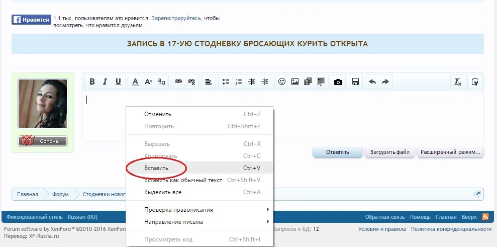This screenshot has width=497, height=247.
Task: Open Условия и правила link
Action: click(382, 229)
